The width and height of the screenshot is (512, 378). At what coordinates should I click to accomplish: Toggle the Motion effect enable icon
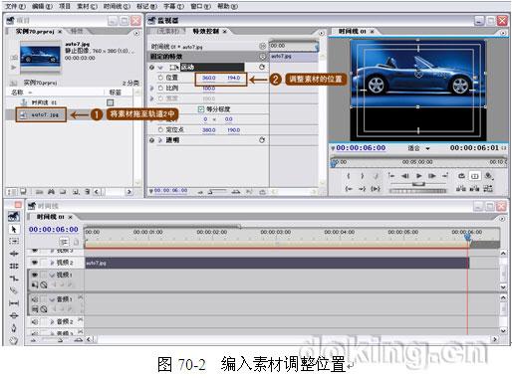pos(151,68)
